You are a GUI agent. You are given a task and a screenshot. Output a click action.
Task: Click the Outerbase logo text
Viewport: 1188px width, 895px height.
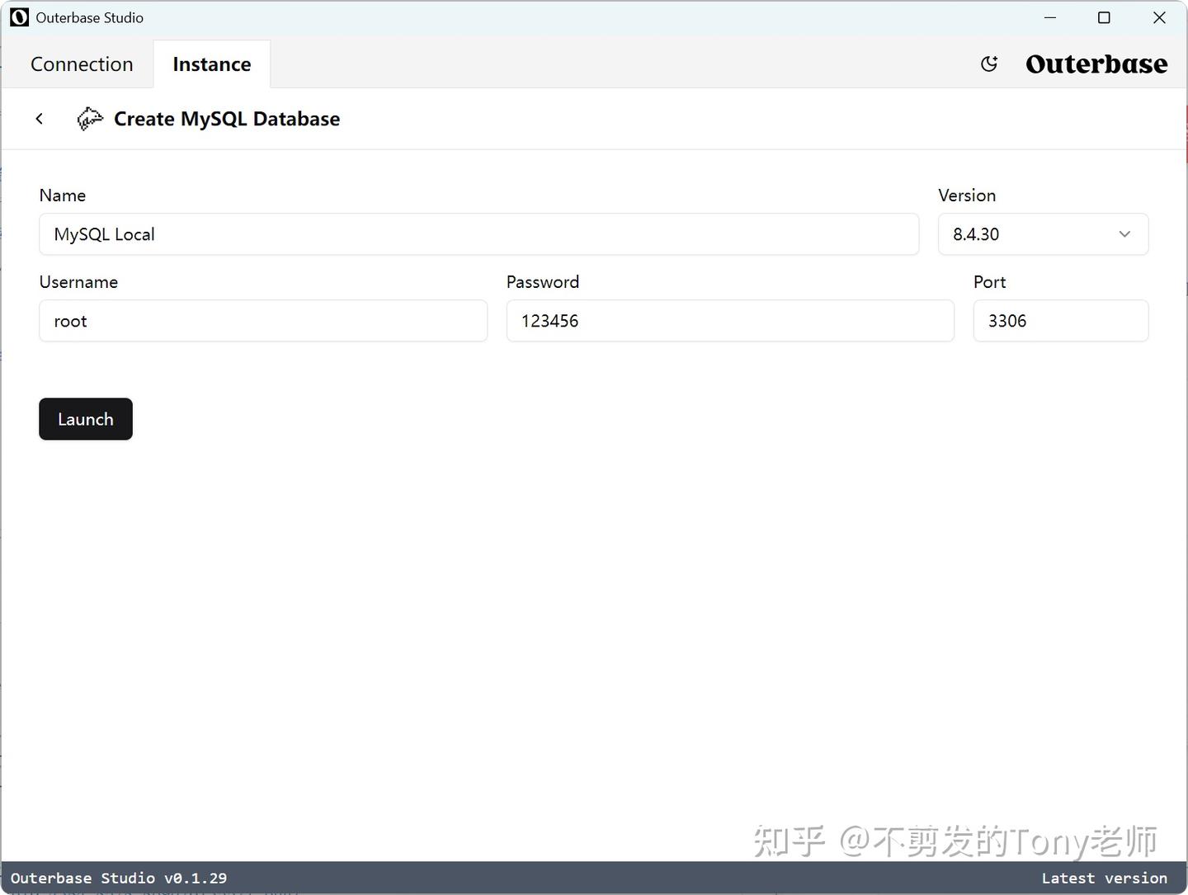point(1096,64)
